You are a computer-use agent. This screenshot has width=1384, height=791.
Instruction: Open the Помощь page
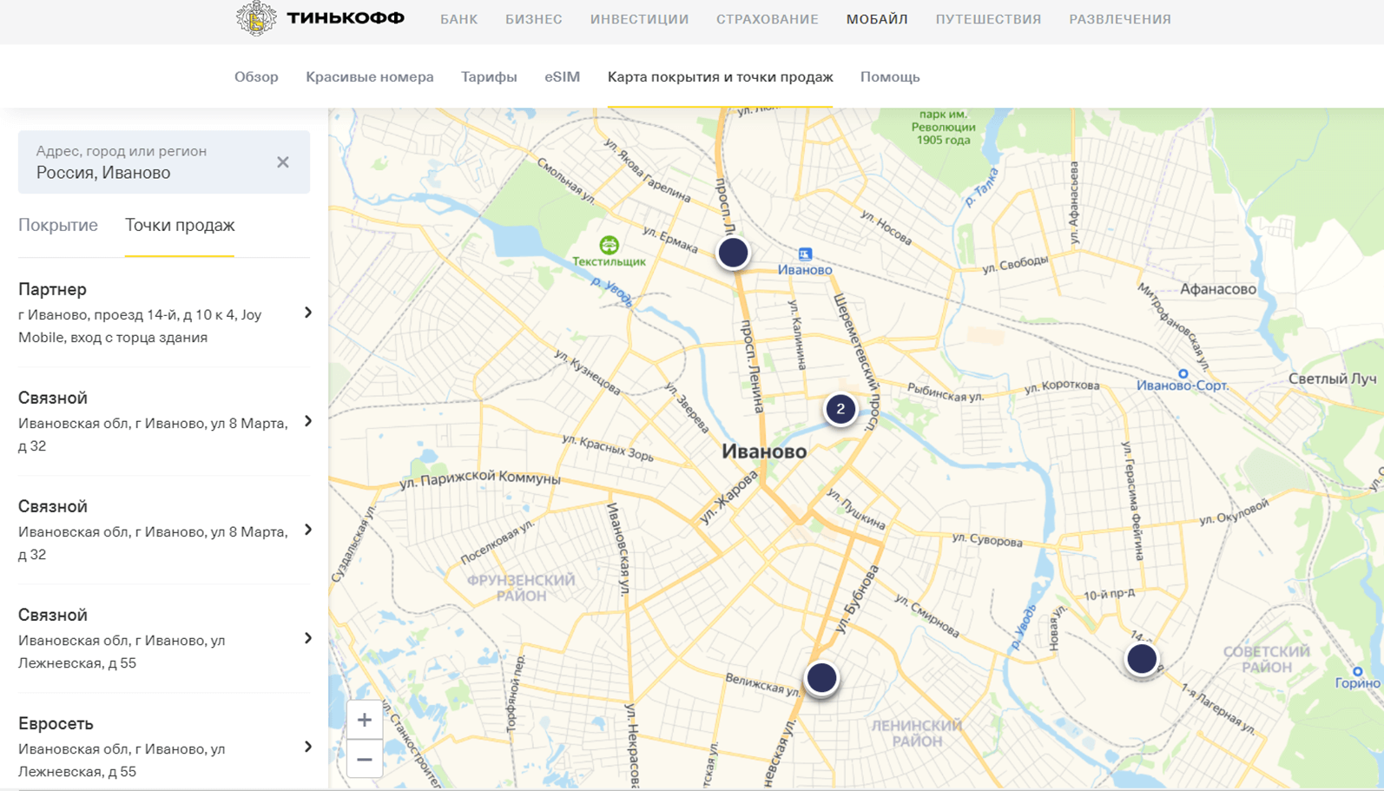click(890, 76)
